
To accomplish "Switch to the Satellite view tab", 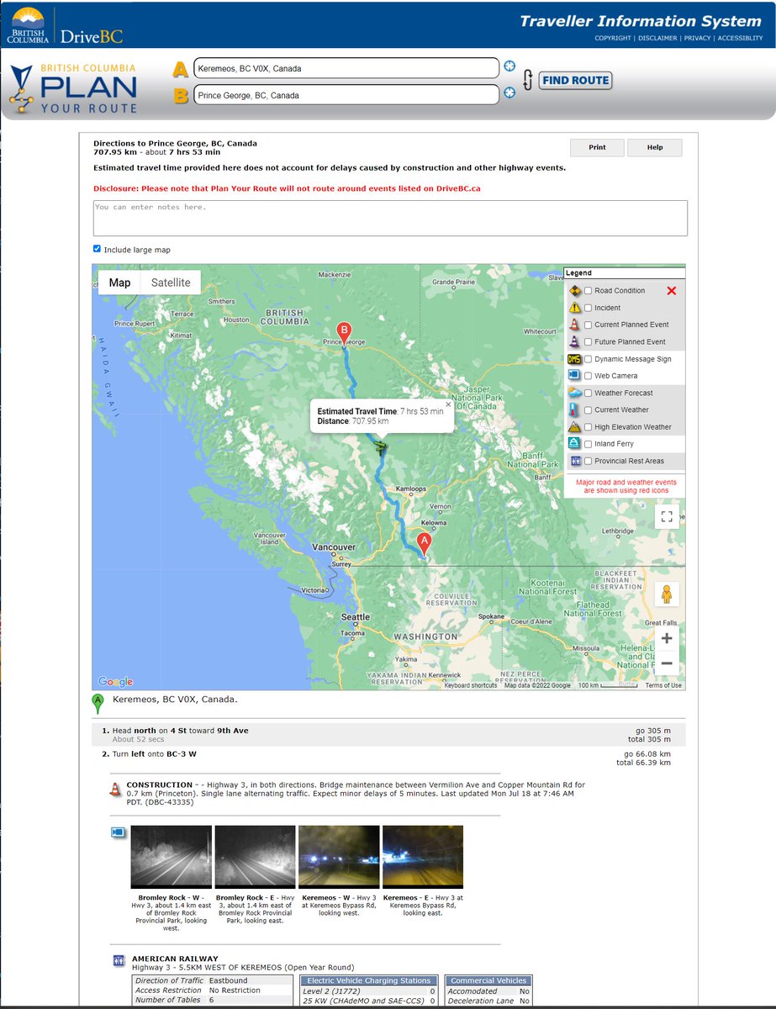I will tap(171, 283).
